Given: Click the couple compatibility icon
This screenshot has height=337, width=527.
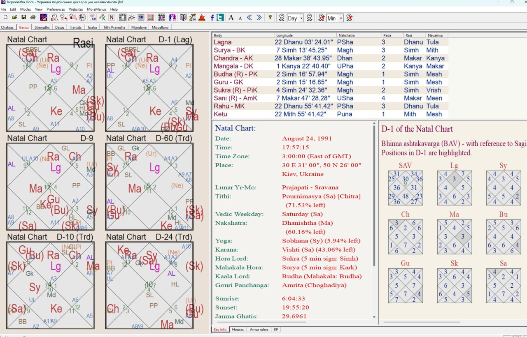Looking at the screenshot, I should (x=172, y=18).
